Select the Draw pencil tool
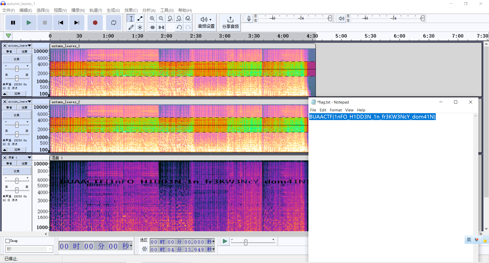This screenshot has height=263, width=489. coord(131,27)
